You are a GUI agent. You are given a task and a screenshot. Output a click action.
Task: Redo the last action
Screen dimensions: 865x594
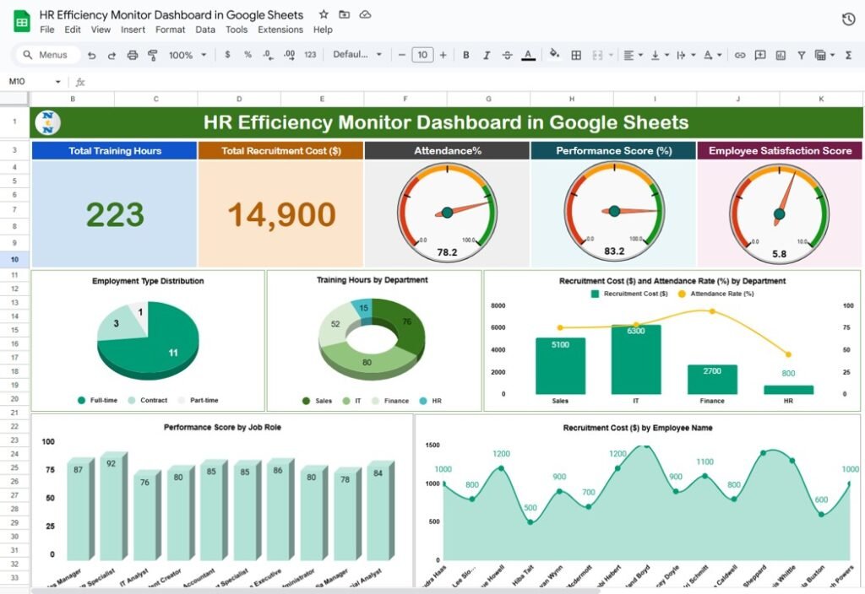(x=112, y=55)
